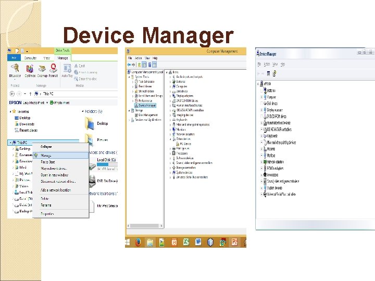Image resolution: width=375 pixels, height=281 pixels.
Task: Click the PCI Device icon under Other devices
Action: (178, 144)
